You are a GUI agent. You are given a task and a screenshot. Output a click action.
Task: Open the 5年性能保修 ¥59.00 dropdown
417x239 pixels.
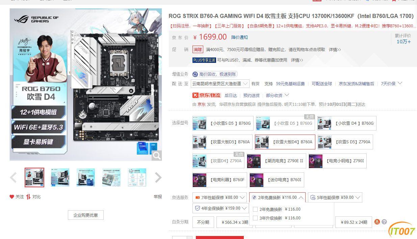(335, 197)
